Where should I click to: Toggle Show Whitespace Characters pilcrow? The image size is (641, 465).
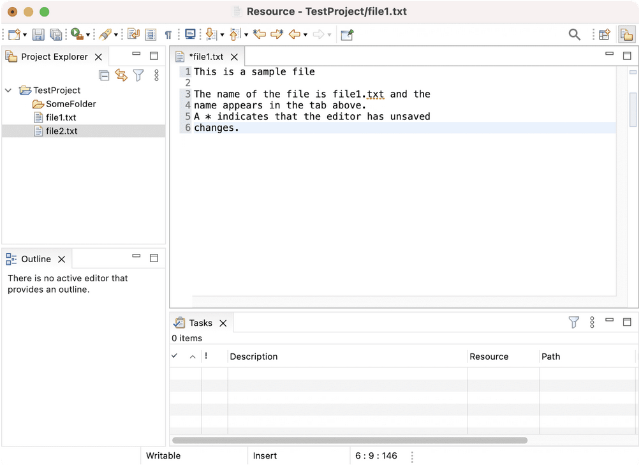168,34
